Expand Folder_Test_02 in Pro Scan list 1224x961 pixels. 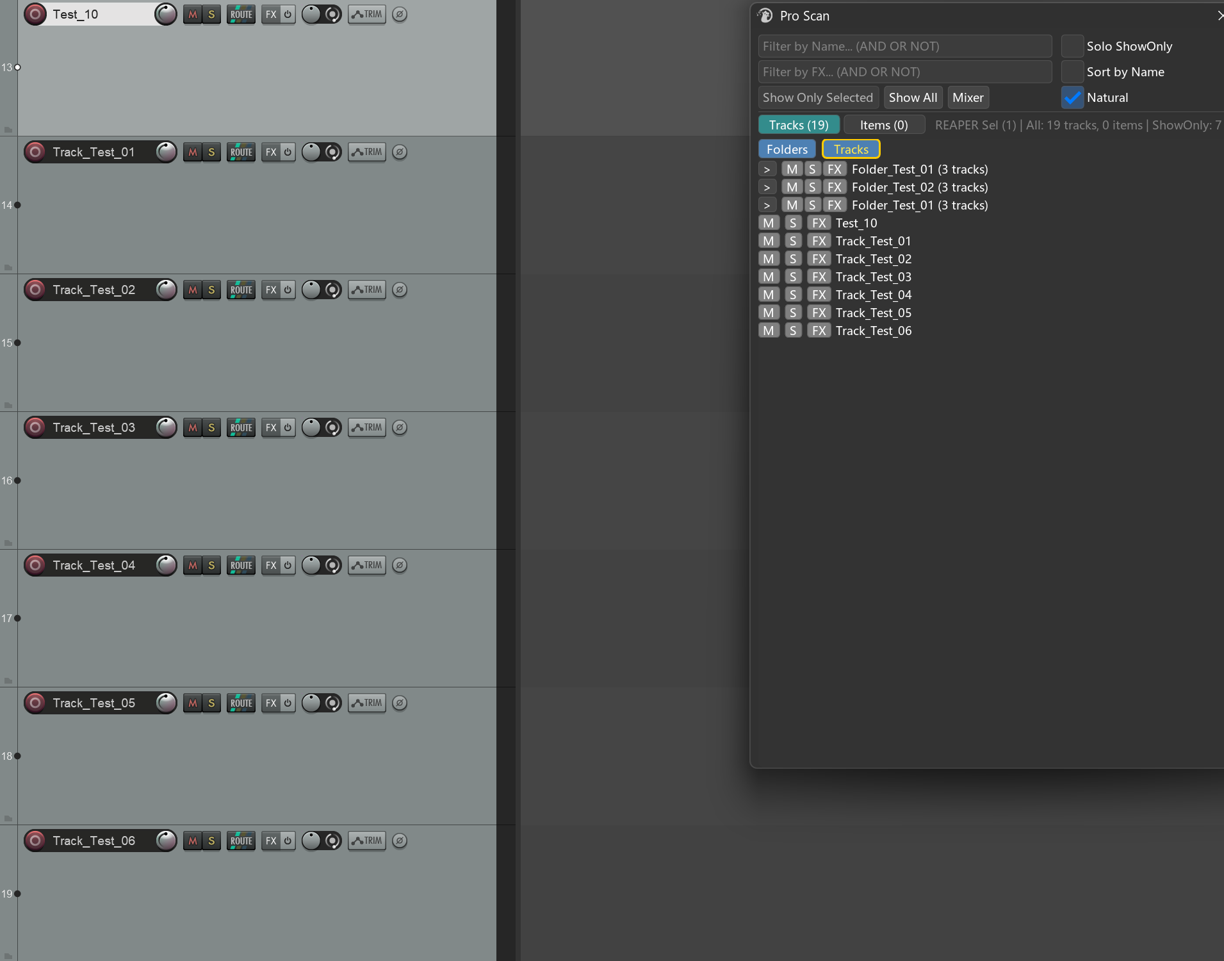tap(767, 187)
